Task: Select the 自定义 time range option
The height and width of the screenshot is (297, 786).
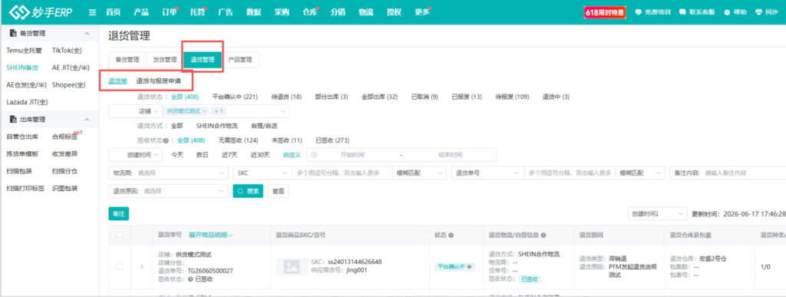Action: [292, 155]
